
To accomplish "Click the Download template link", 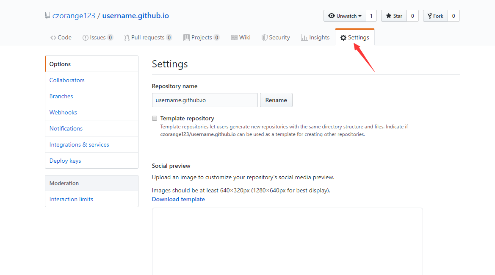I will [178, 199].
